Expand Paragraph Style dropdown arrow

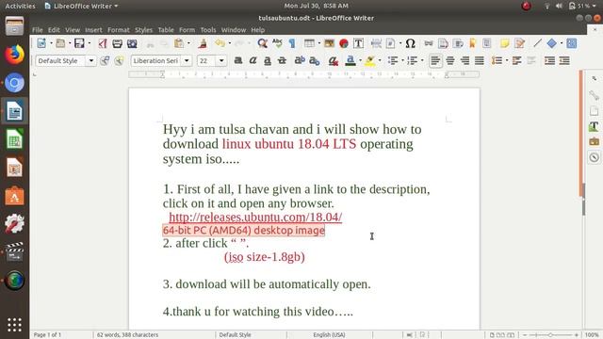click(91, 60)
